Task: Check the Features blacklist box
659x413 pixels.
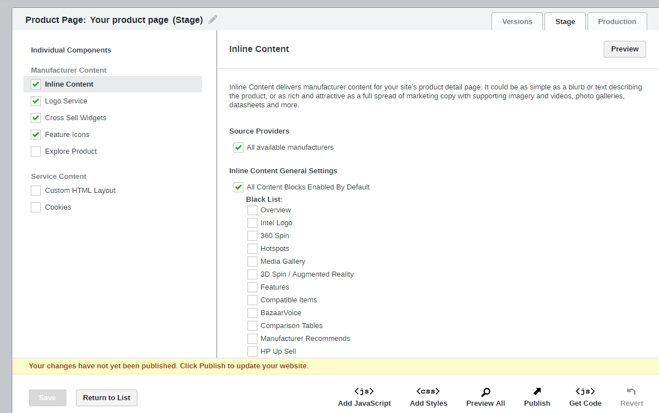Action: point(252,287)
